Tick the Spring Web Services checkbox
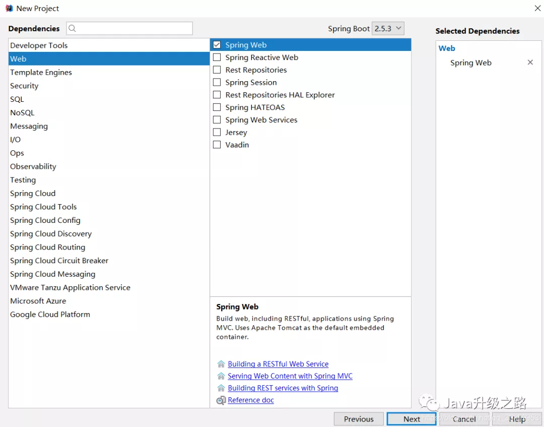 click(x=217, y=120)
